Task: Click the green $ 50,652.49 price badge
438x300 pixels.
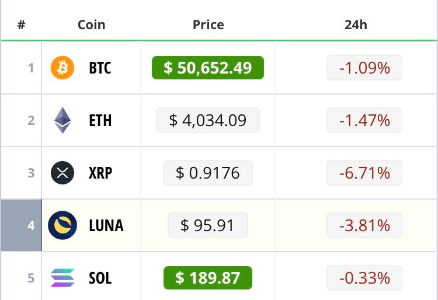Action: 208,68
